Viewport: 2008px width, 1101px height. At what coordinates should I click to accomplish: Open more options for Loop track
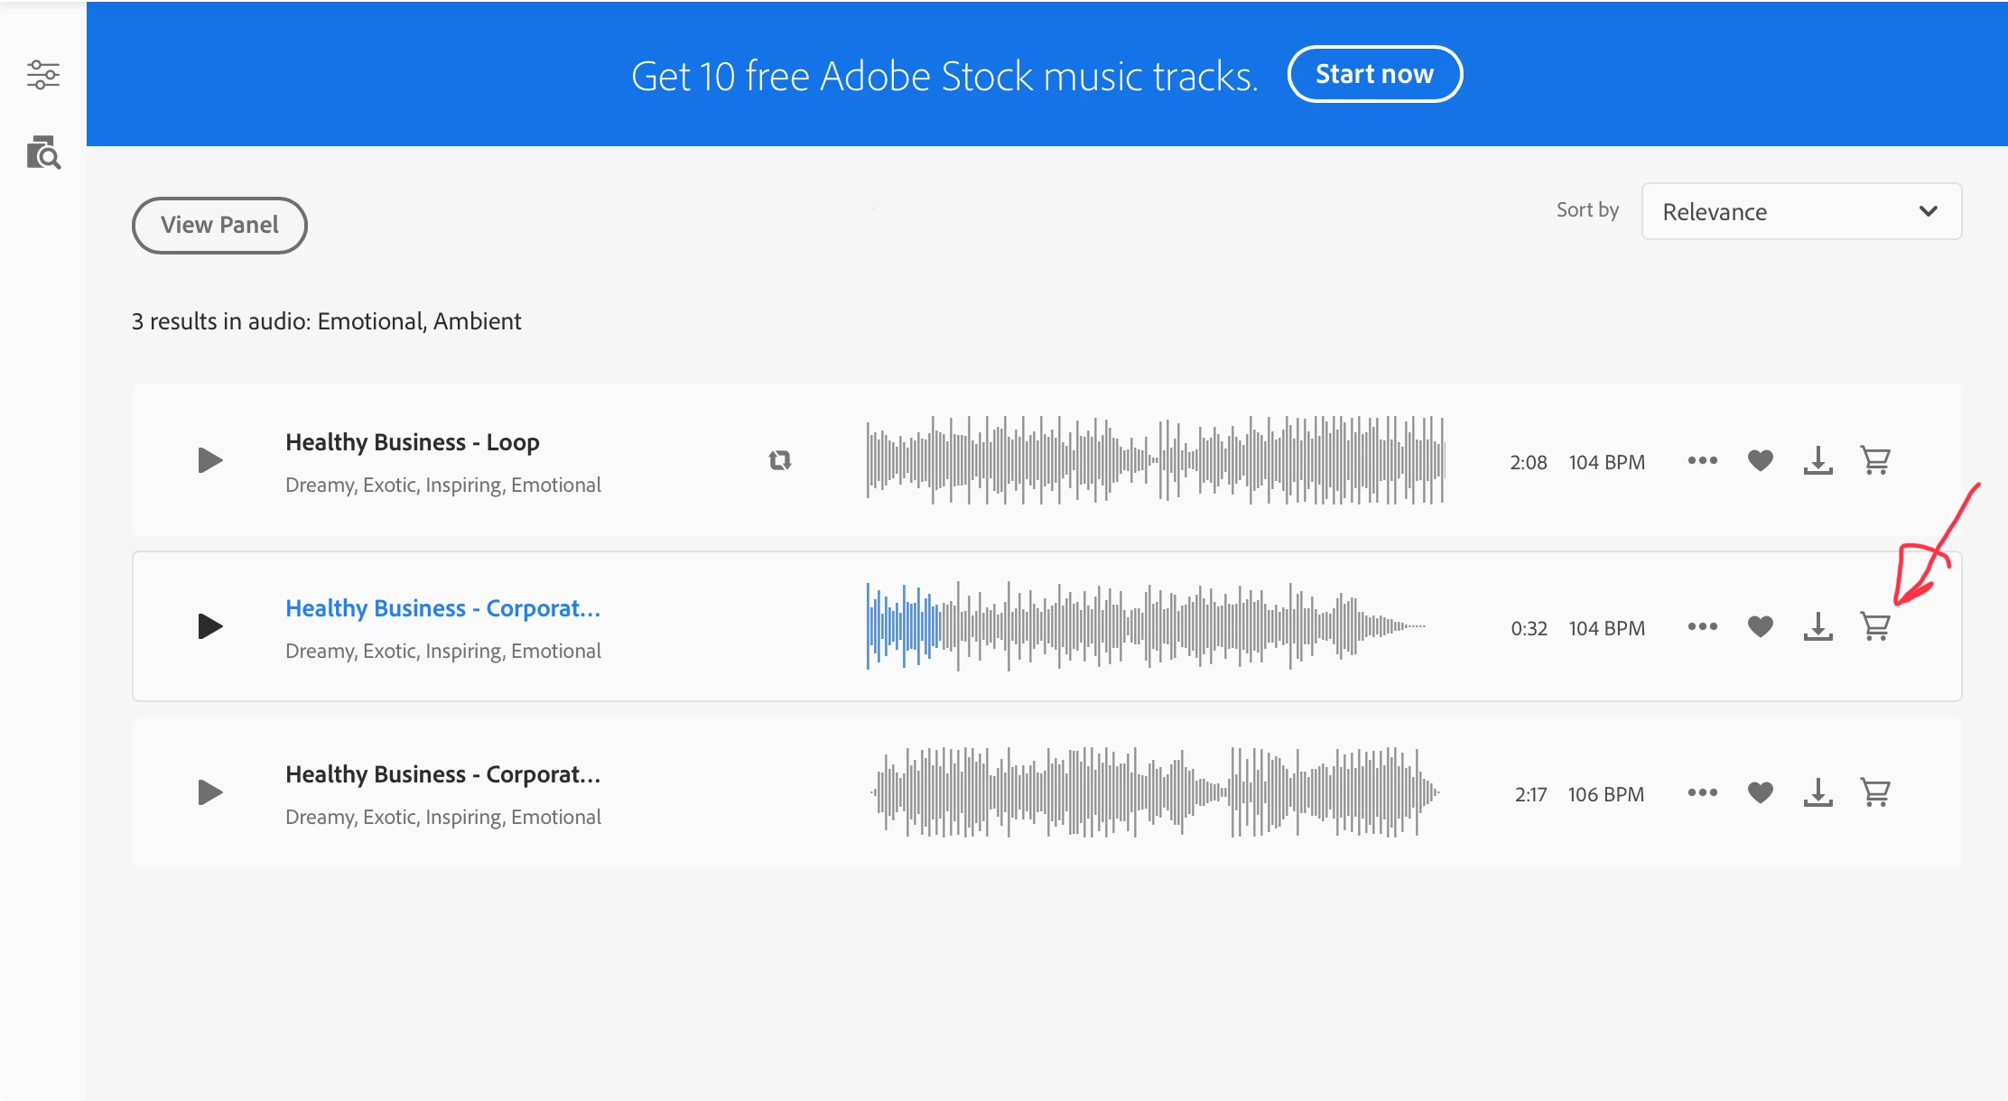click(1702, 460)
